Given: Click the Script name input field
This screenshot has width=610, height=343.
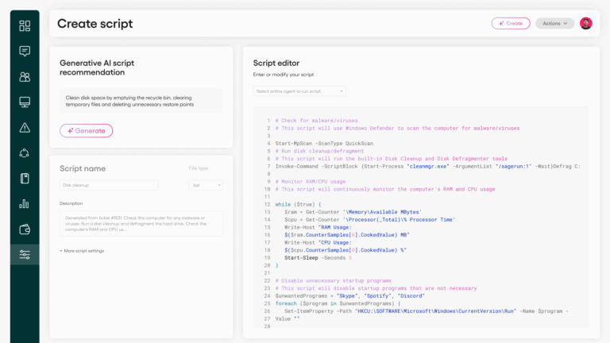Looking at the screenshot, I should pos(109,185).
